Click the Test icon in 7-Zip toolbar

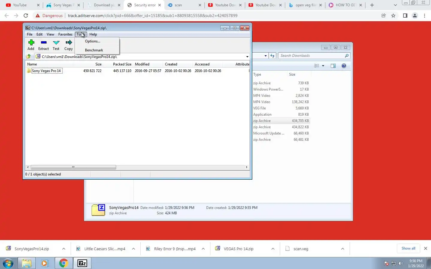(56, 45)
